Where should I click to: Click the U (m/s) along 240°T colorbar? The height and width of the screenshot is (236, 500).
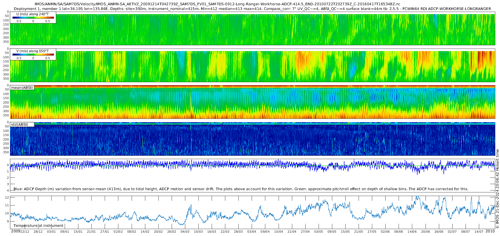(33, 18)
